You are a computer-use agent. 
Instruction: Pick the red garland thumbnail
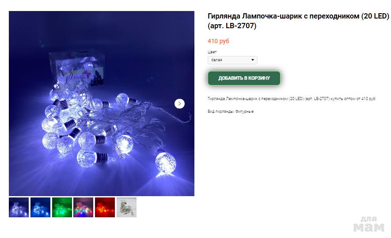105,207
